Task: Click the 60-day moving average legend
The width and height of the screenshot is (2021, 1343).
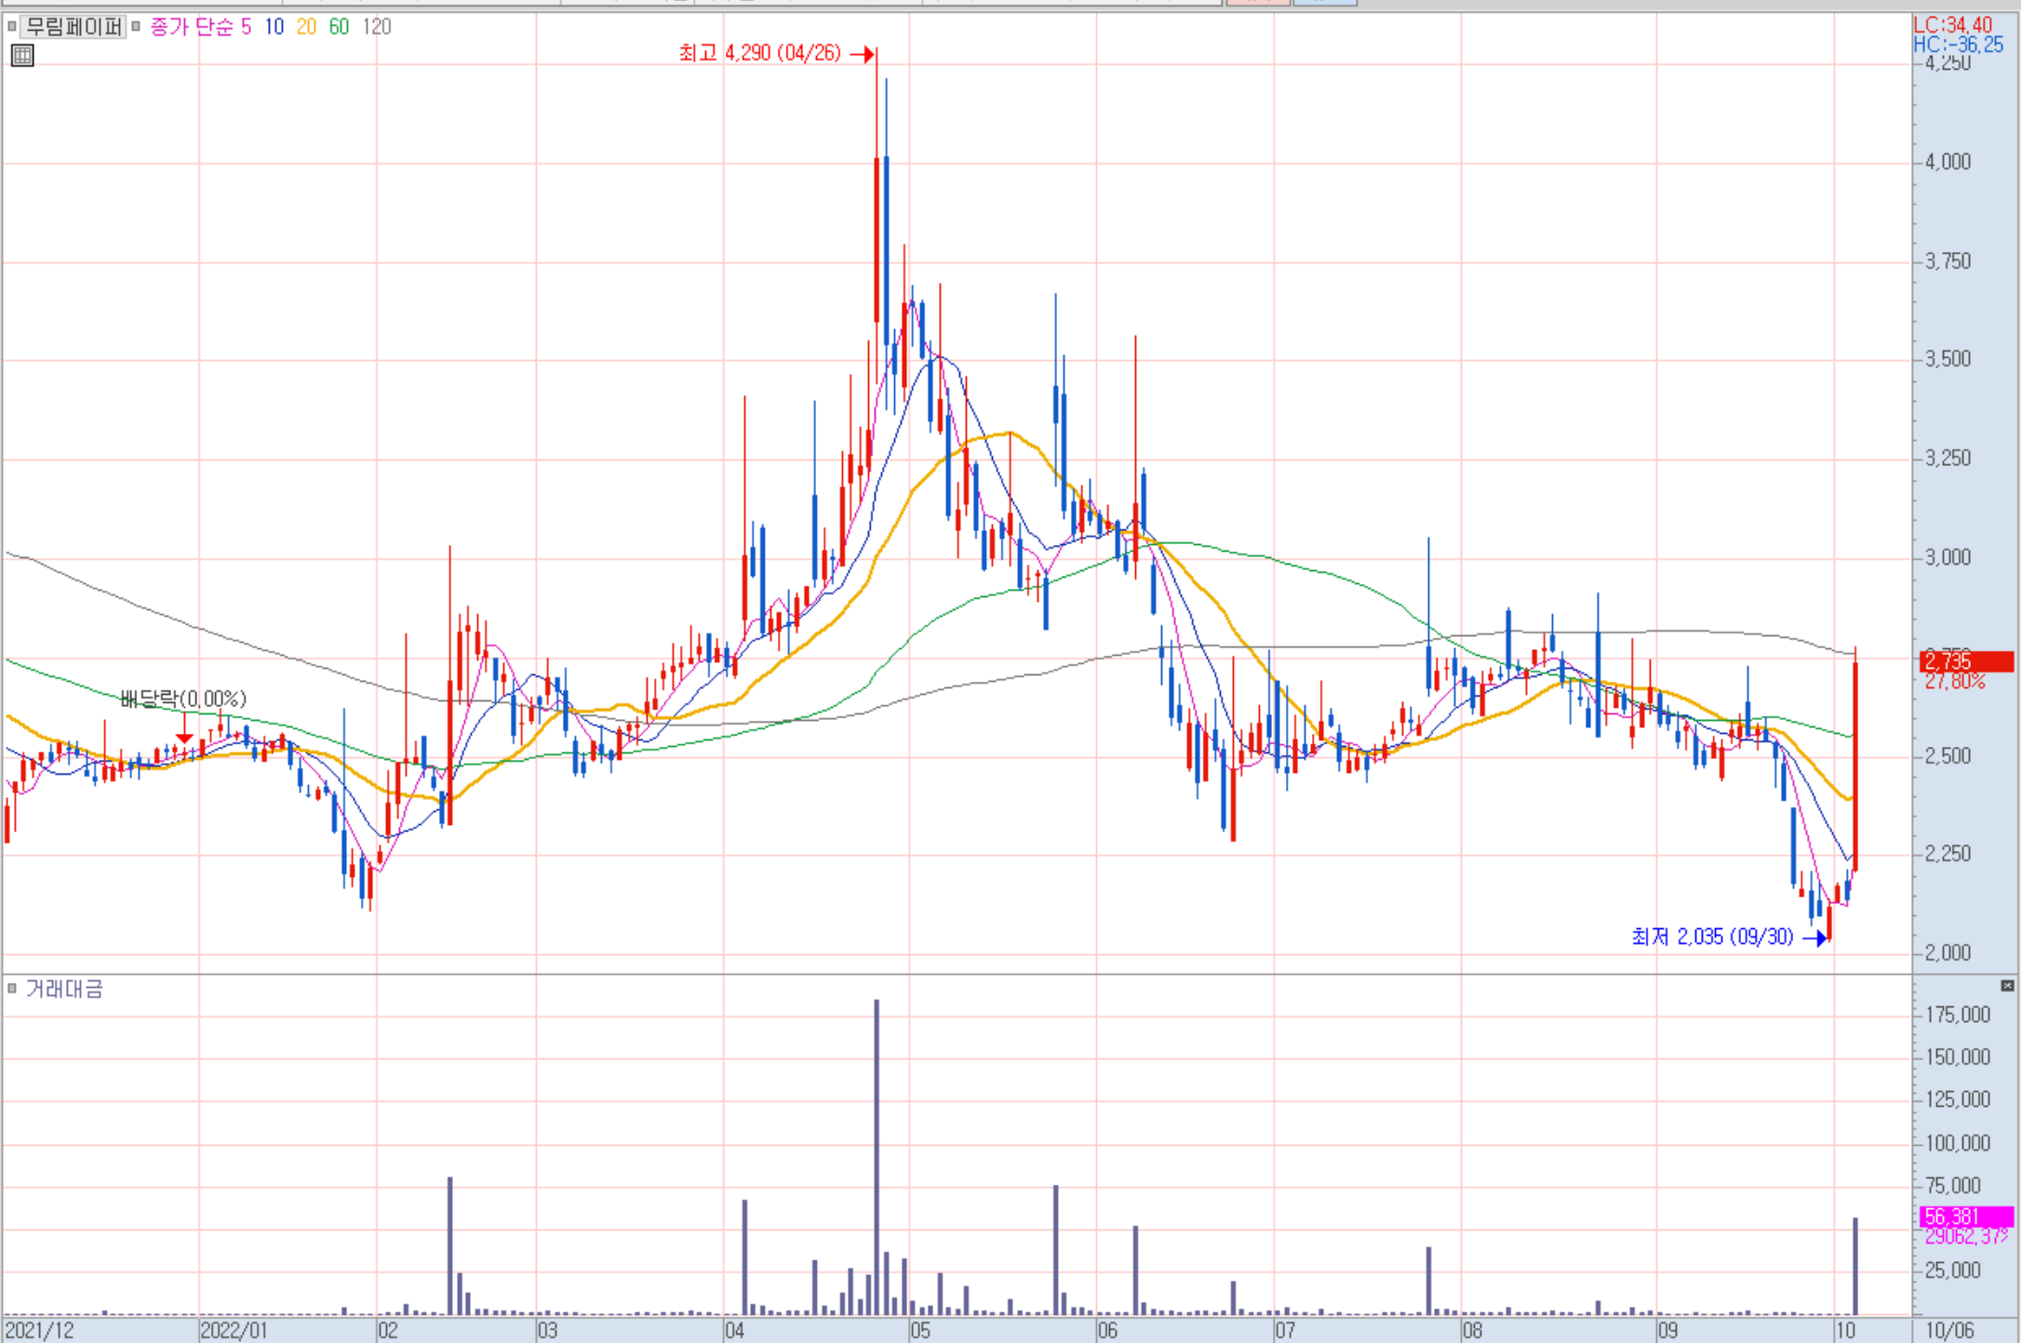Action: pos(339,26)
